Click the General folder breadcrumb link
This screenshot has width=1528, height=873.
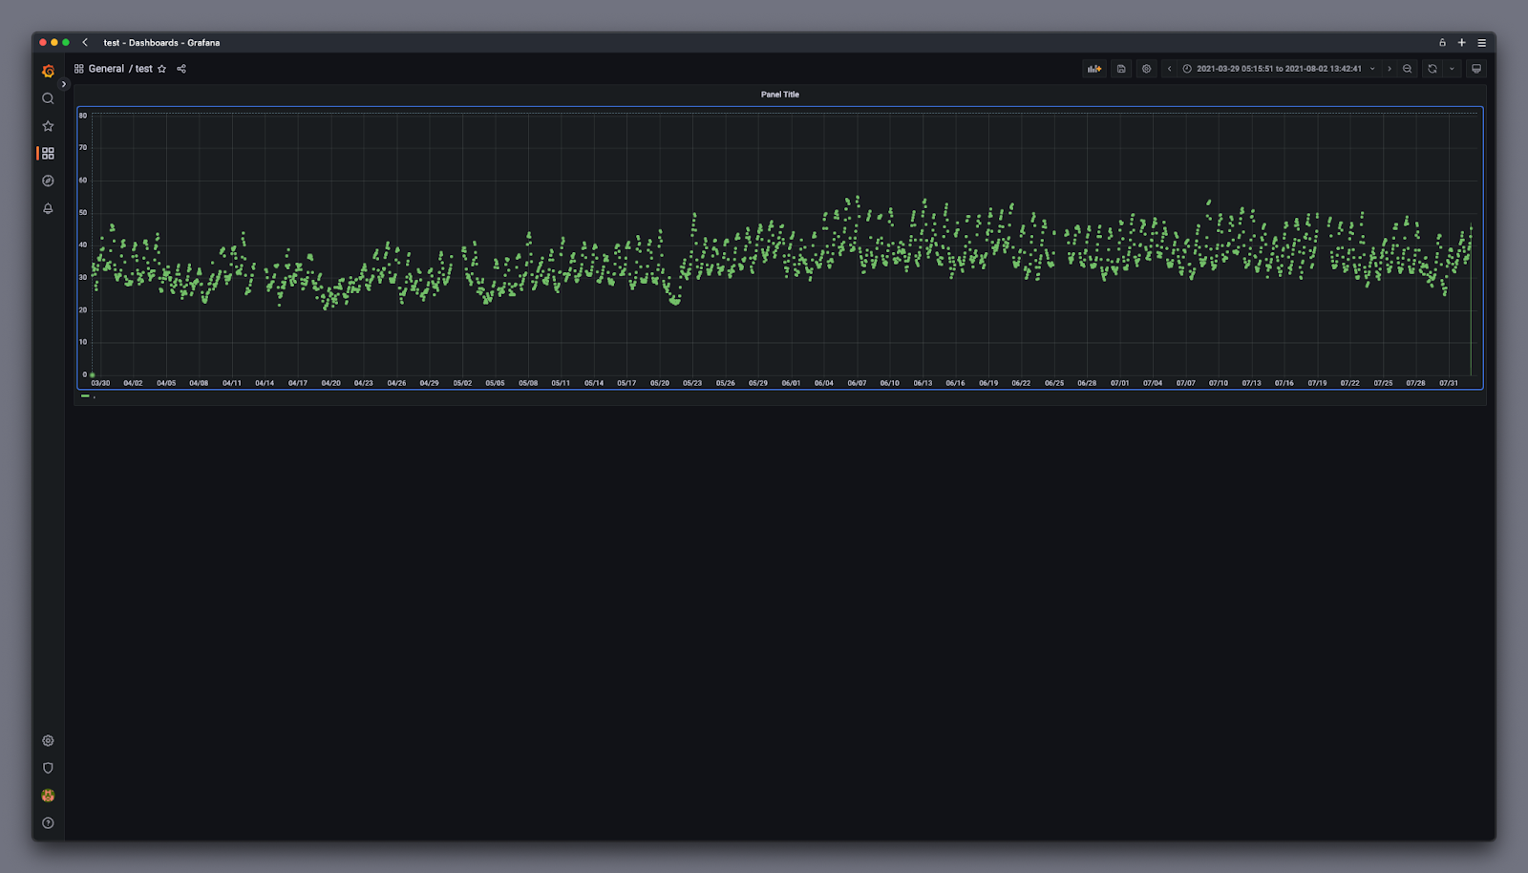click(x=106, y=69)
